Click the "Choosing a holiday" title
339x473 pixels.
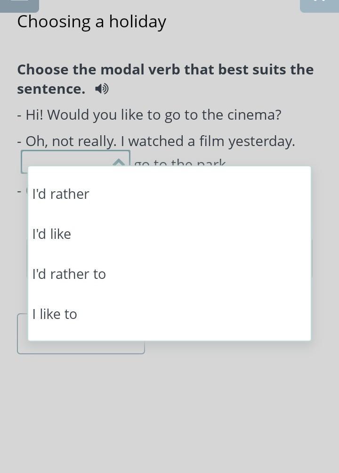tap(92, 22)
